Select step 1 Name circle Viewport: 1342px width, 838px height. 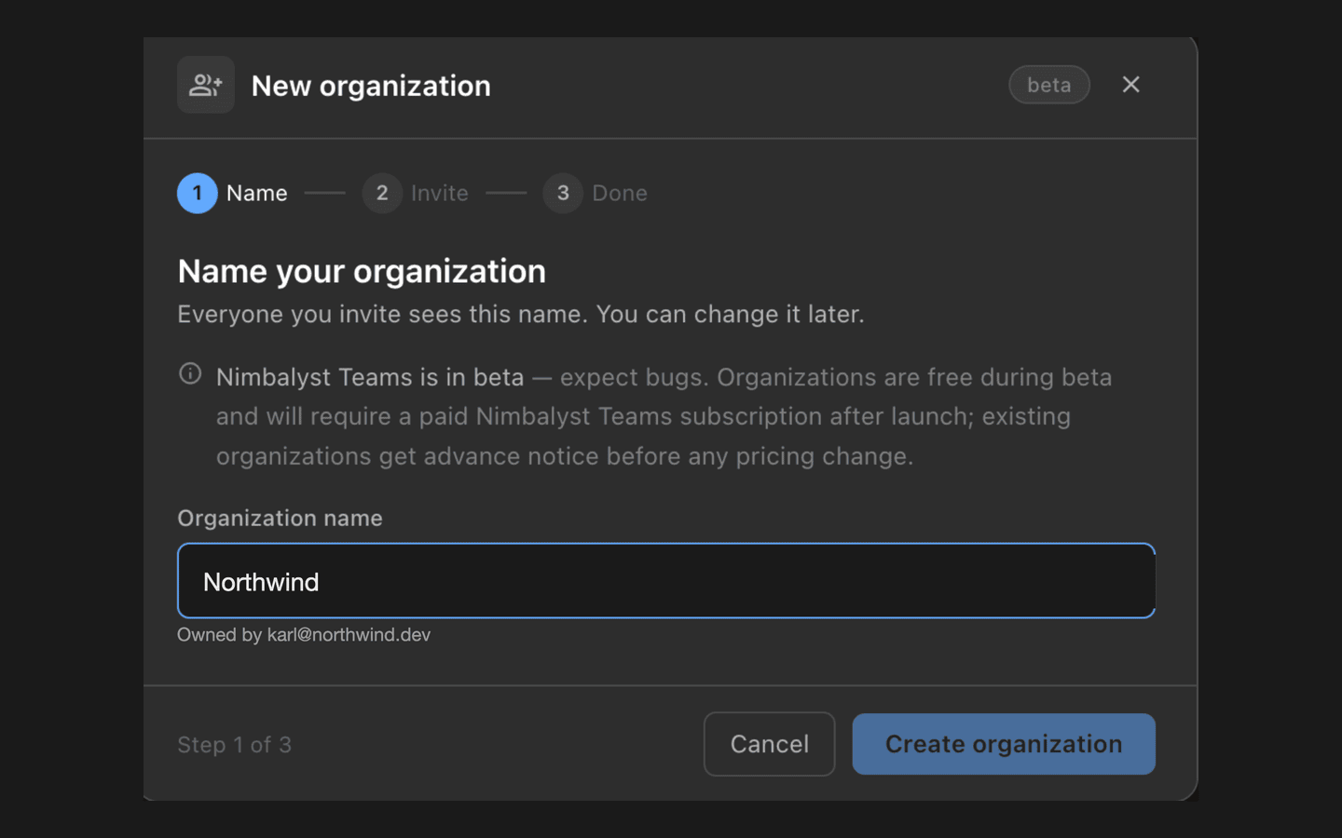(x=198, y=194)
